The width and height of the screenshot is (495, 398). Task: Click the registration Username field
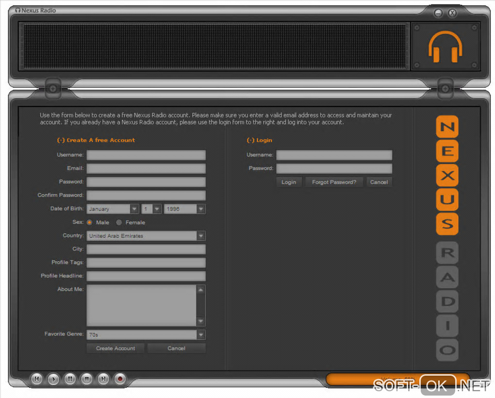pyautogui.click(x=146, y=155)
